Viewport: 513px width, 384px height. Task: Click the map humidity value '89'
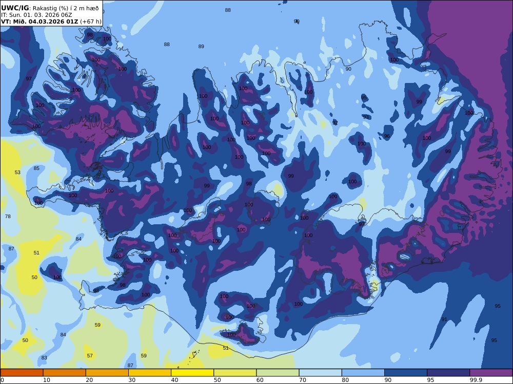tap(201, 47)
